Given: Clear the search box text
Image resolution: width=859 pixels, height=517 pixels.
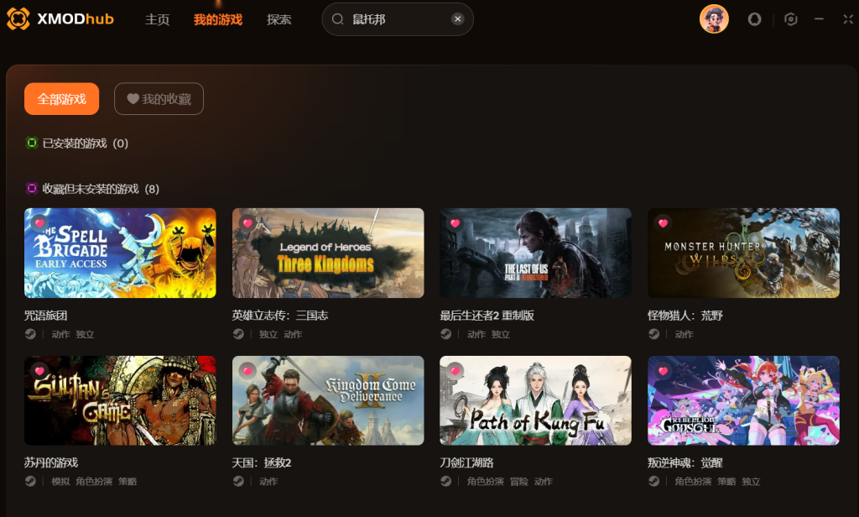Looking at the screenshot, I should pyautogui.click(x=457, y=19).
